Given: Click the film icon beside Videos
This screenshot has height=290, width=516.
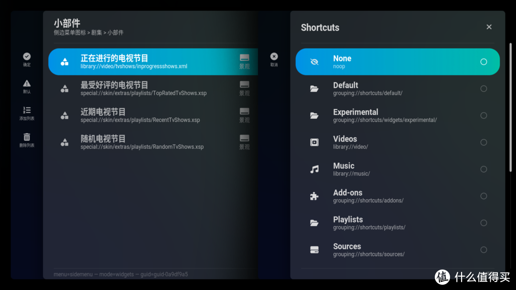Looking at the screenshot, I should click(x=314, y=142).
